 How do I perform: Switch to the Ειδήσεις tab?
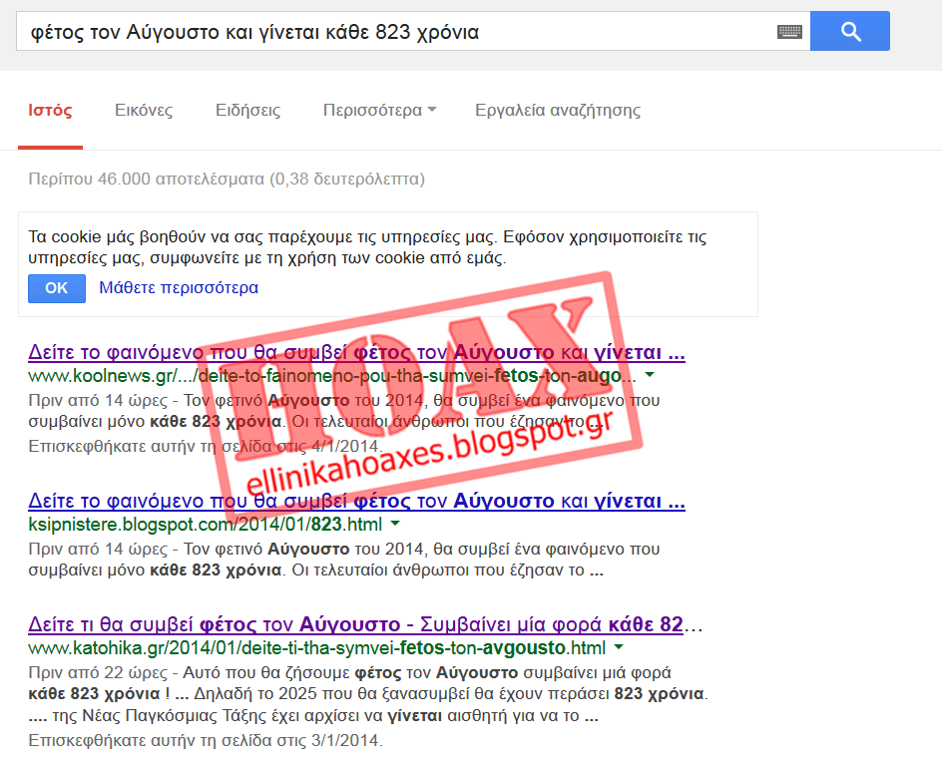tap(247, 111)
